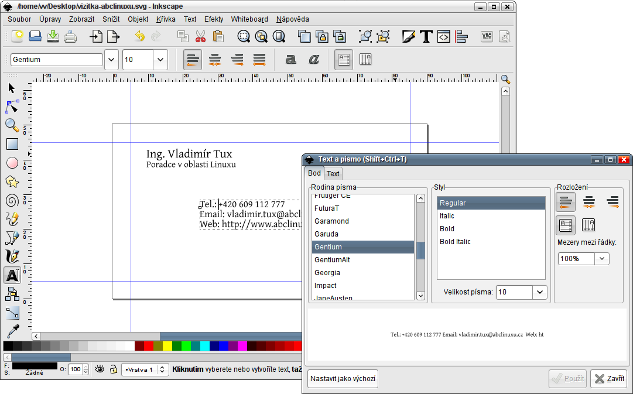633x394 pixels.
Task: Open Fill and Stroke dialog icon
Action: [x=408, y=36]
